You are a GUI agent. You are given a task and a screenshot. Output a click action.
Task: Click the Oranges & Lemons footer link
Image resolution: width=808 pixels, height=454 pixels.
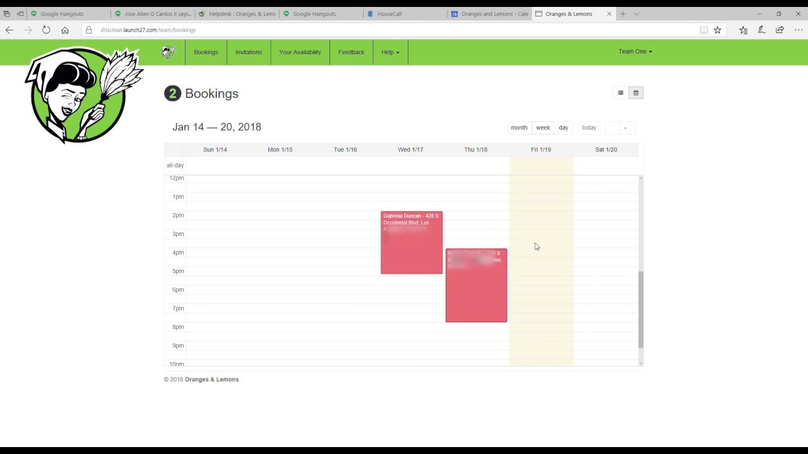211,380
